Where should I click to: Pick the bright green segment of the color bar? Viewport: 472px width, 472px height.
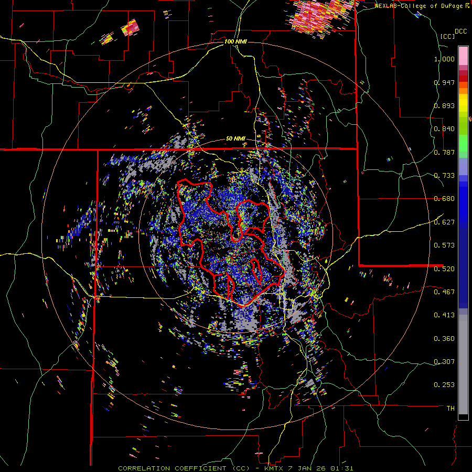[x=463, y=143]
